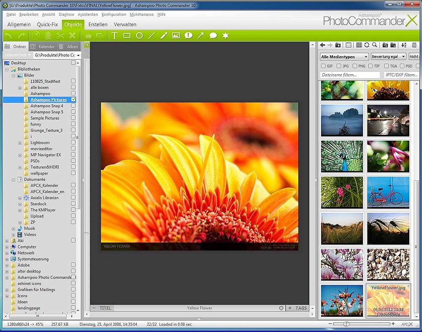Viewport: 422px width, 332px height.
Task: Check the PNG format filter box
Action: click(x=355, y=66)
